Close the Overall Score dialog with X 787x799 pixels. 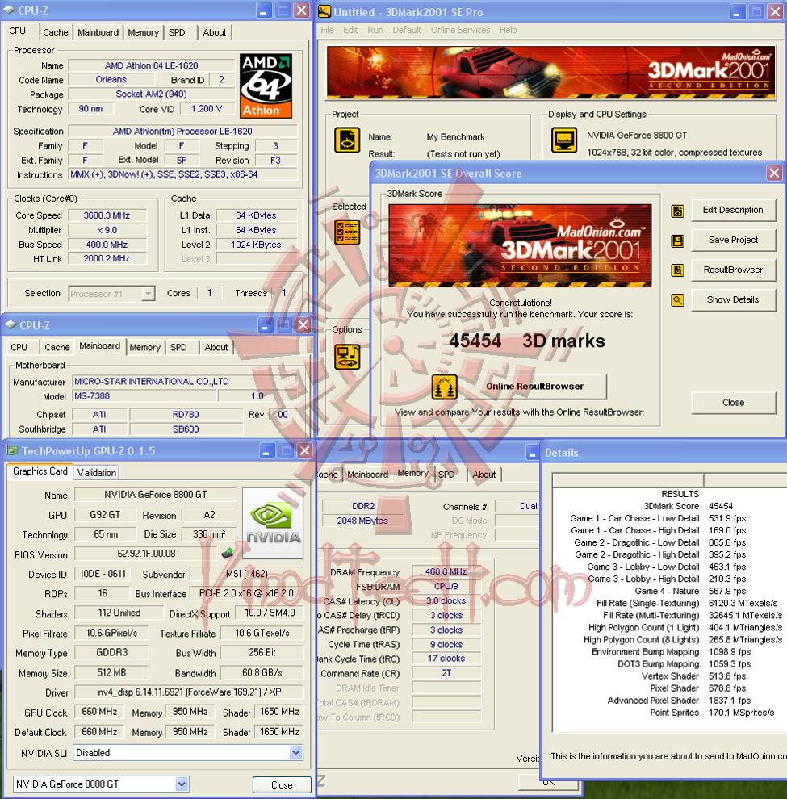click(774, 174)
